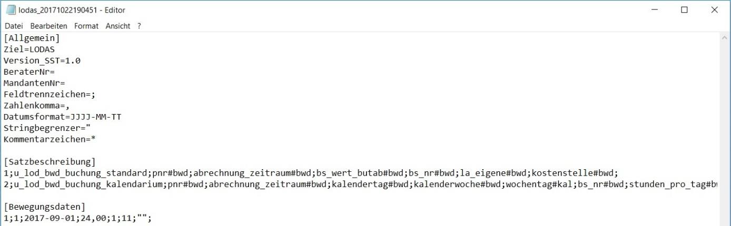Place cursor after Ziel=LODAS
This screenshot has width=731, height=226.
(55, 49)
